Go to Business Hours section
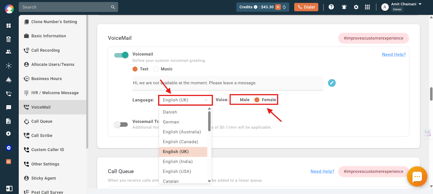 coord(53,79)
